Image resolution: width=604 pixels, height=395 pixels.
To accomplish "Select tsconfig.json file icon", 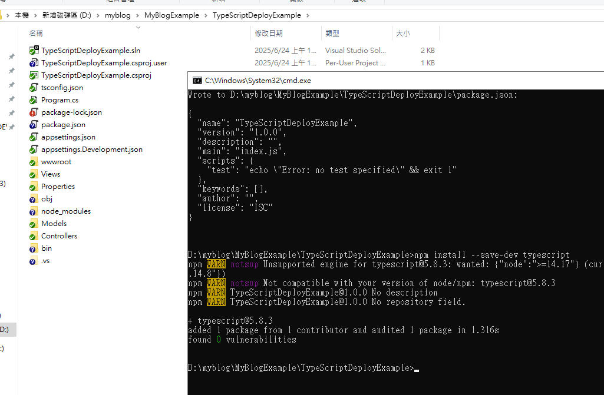I will coord(34,87).
